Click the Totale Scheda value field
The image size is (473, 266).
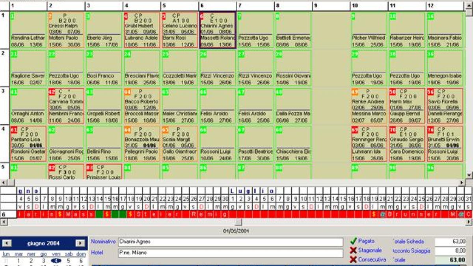pyautogui.click(x=451, y=241)
